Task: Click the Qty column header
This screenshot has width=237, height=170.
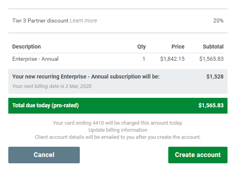Action: pos(141,47)
